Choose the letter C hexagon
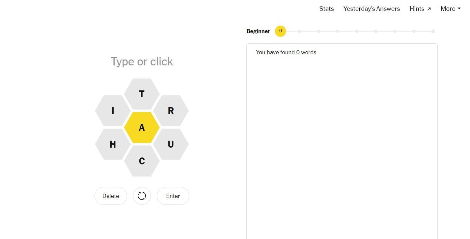This screenshot has height=239, width=470. (142, 161)
